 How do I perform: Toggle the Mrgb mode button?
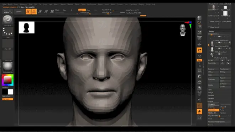point(57,10)
